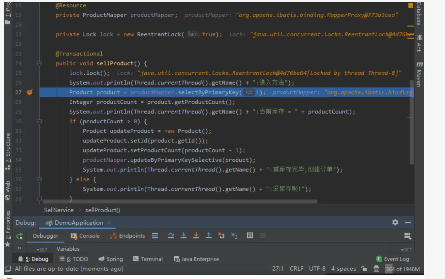Collapse the else block fold at line 36
The image size is (445, 279).
39,179
